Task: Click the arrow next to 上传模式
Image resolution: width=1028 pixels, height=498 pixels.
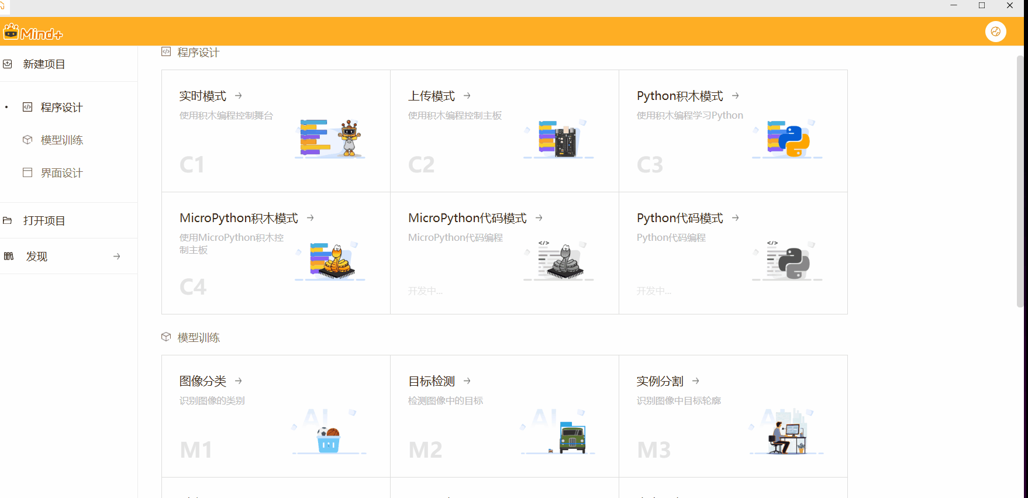Action: (x=467, y=95)
